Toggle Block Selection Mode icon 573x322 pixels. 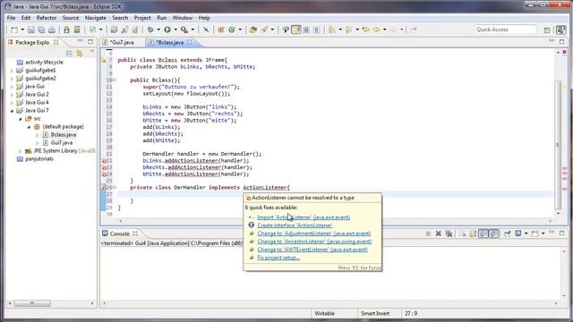click(x=306, y=30)
